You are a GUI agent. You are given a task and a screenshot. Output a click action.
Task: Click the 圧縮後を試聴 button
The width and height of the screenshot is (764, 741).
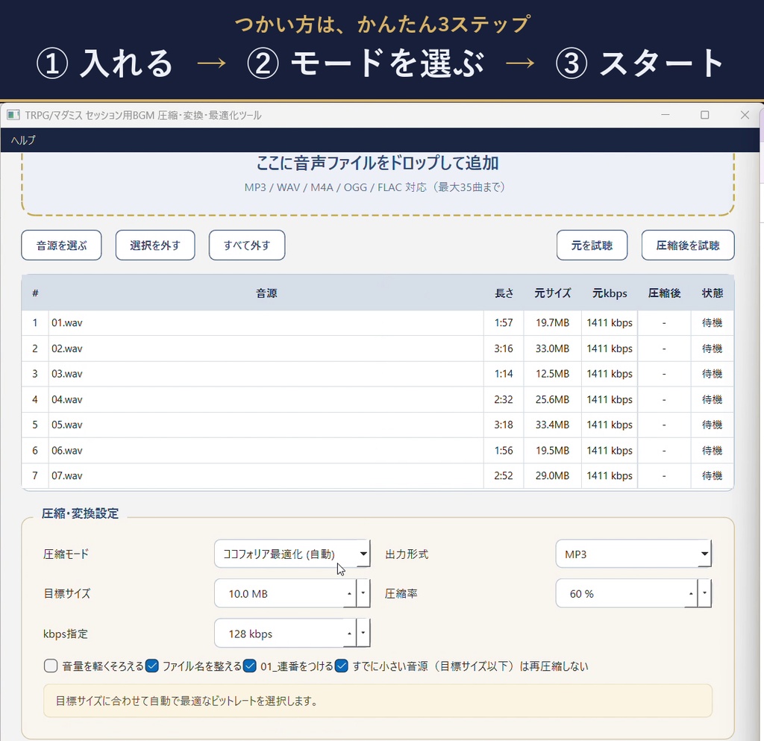pos(688,245)
